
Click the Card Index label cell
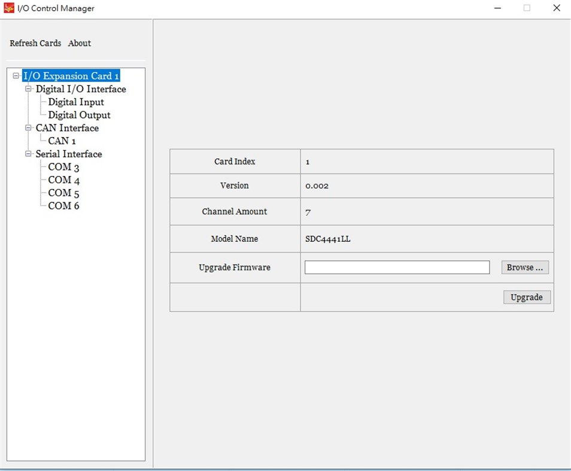pyautogui.click(x=235, y=161)
